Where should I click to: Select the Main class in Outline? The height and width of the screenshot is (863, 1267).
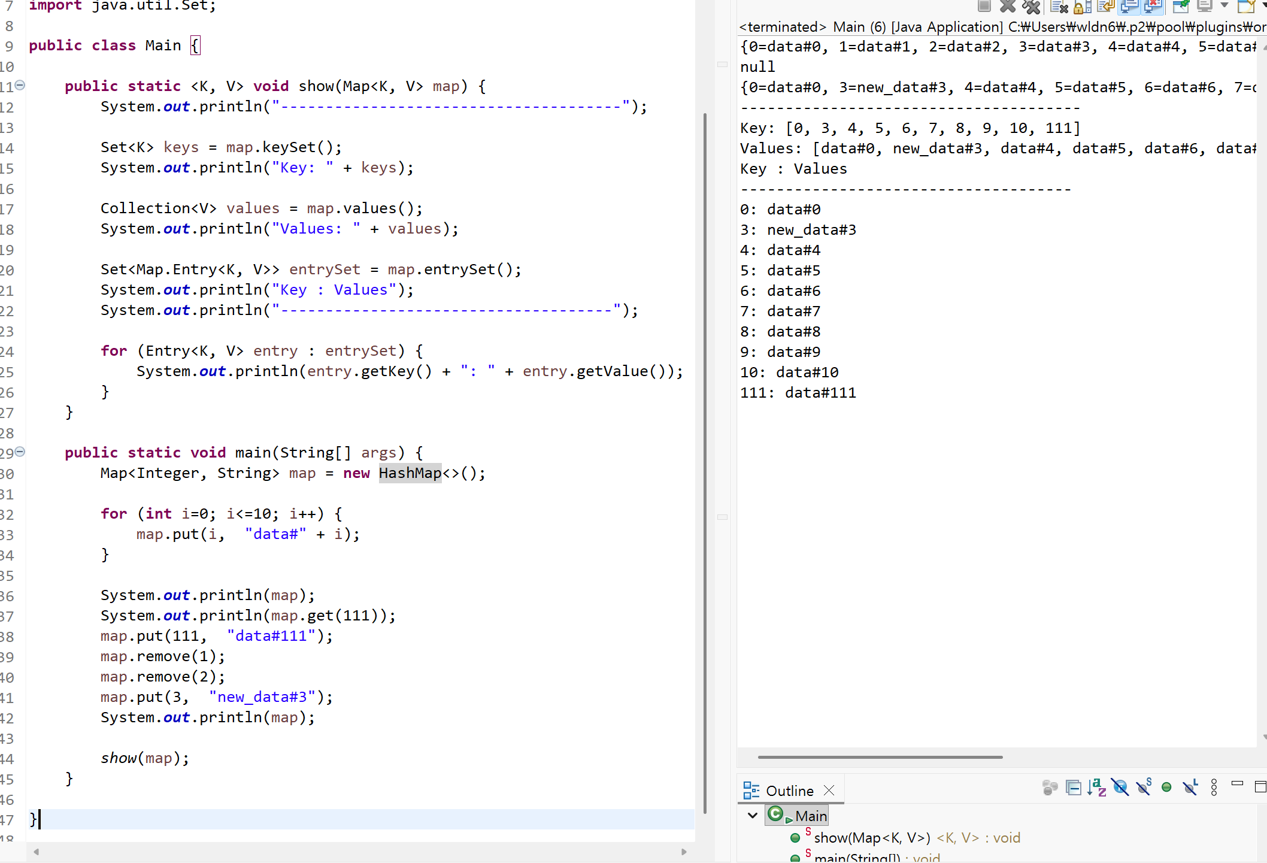tap(811, 816)
